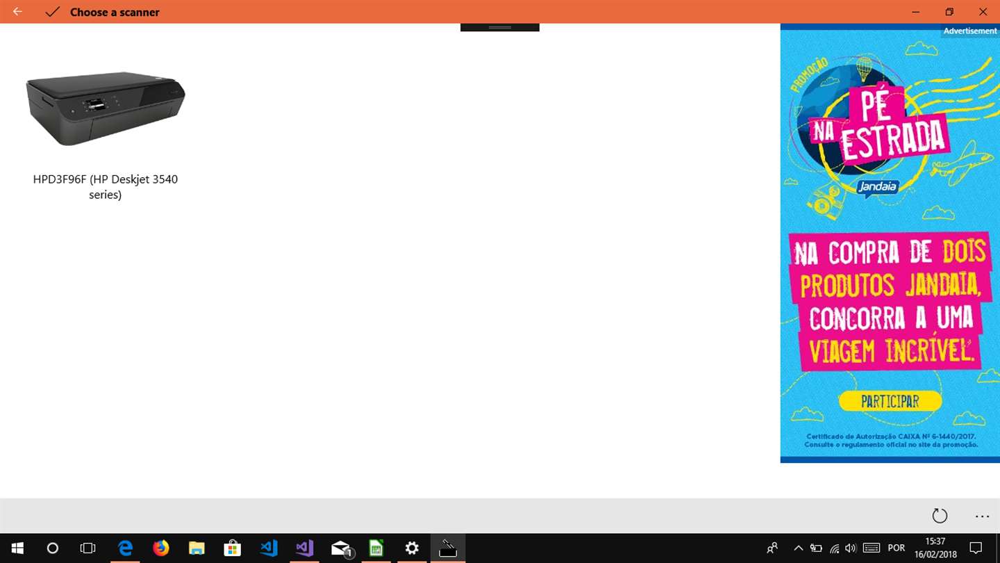Open Settings gear on taskbar
Screen dimensions: 1000x563
[412, 548]
